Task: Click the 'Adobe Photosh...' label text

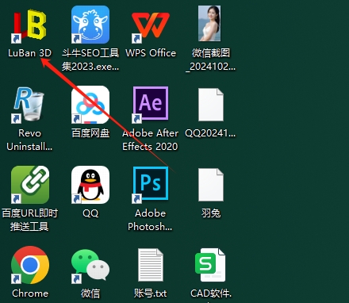Action: click(150, 220)
